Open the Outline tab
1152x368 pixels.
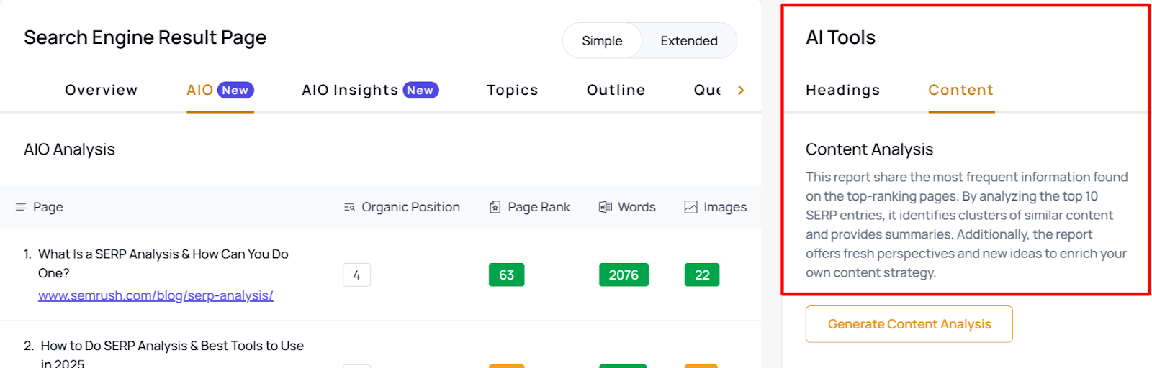click(x=616, y=90)
